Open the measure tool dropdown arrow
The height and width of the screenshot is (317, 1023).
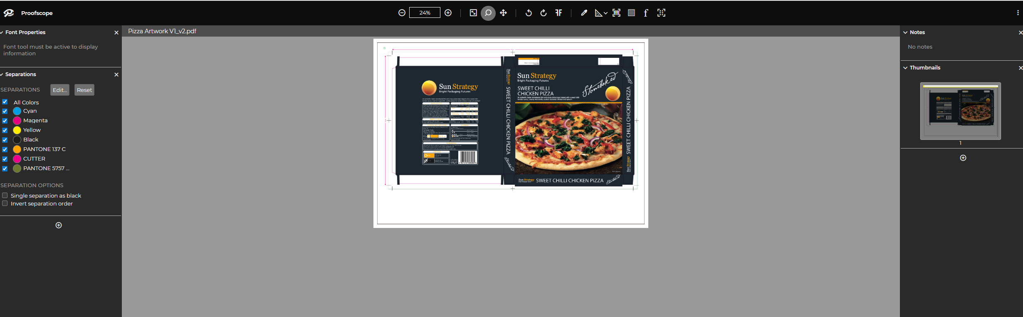point(605,13)
